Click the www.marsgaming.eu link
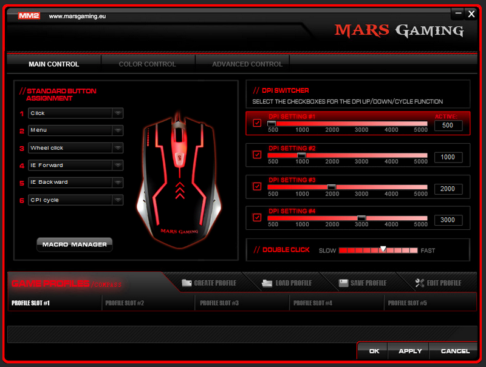Viewport: 486px width, 367px height. click(x=77, y=16)
